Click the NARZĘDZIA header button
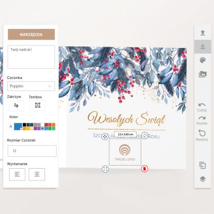 click(31, 35)
